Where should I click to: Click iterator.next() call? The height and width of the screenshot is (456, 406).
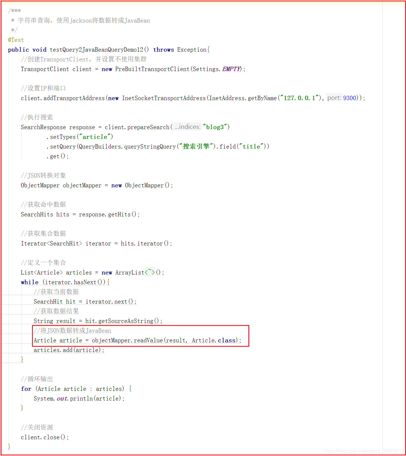click(x=109, y=302)
